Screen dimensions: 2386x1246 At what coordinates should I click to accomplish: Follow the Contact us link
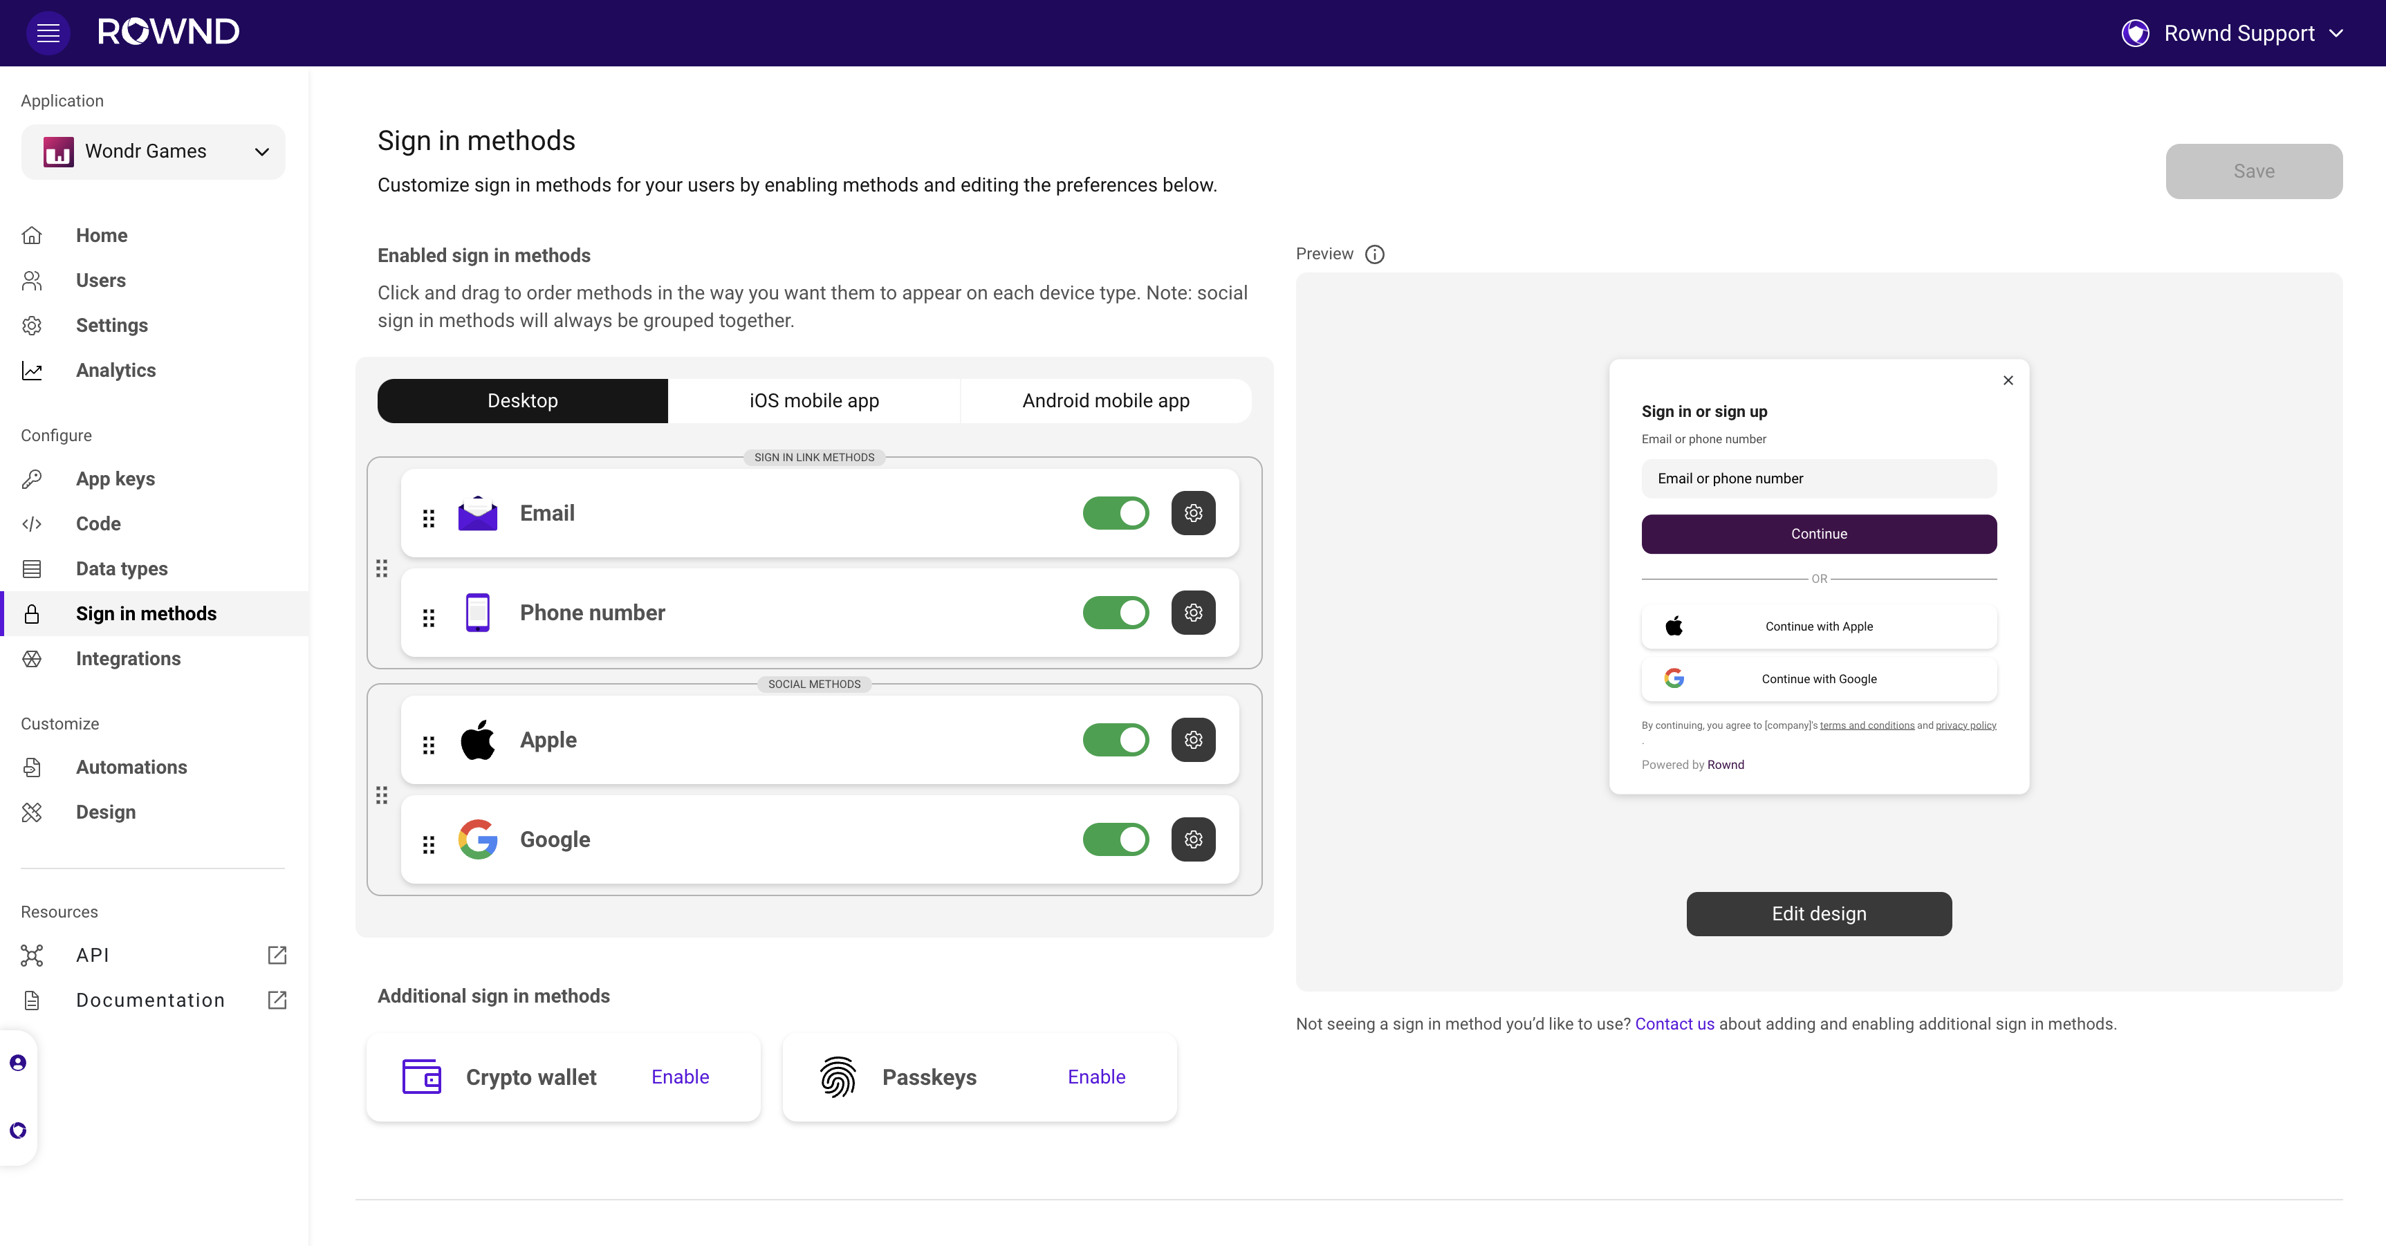click(x=1674, y=1023)
